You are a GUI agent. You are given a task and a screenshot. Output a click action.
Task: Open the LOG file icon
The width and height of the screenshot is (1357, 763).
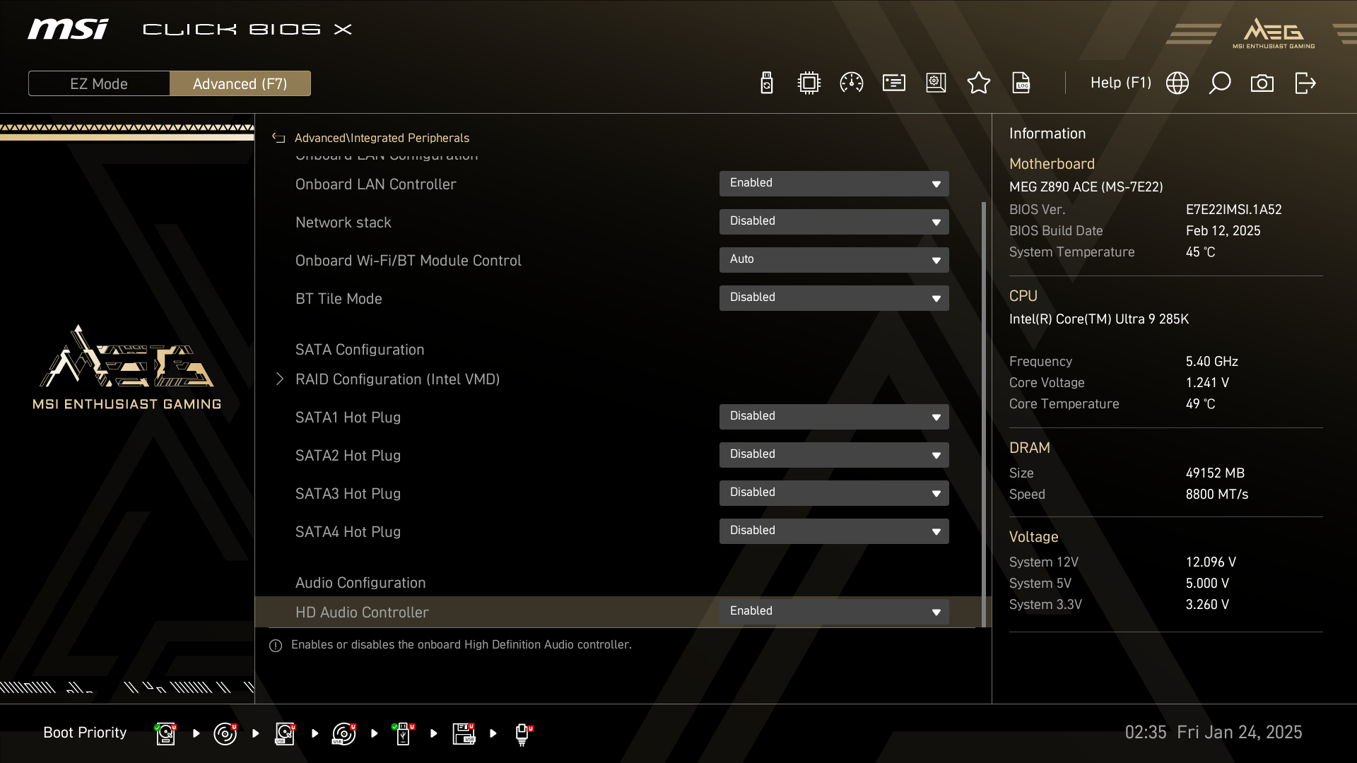[x=1021, y=83]
